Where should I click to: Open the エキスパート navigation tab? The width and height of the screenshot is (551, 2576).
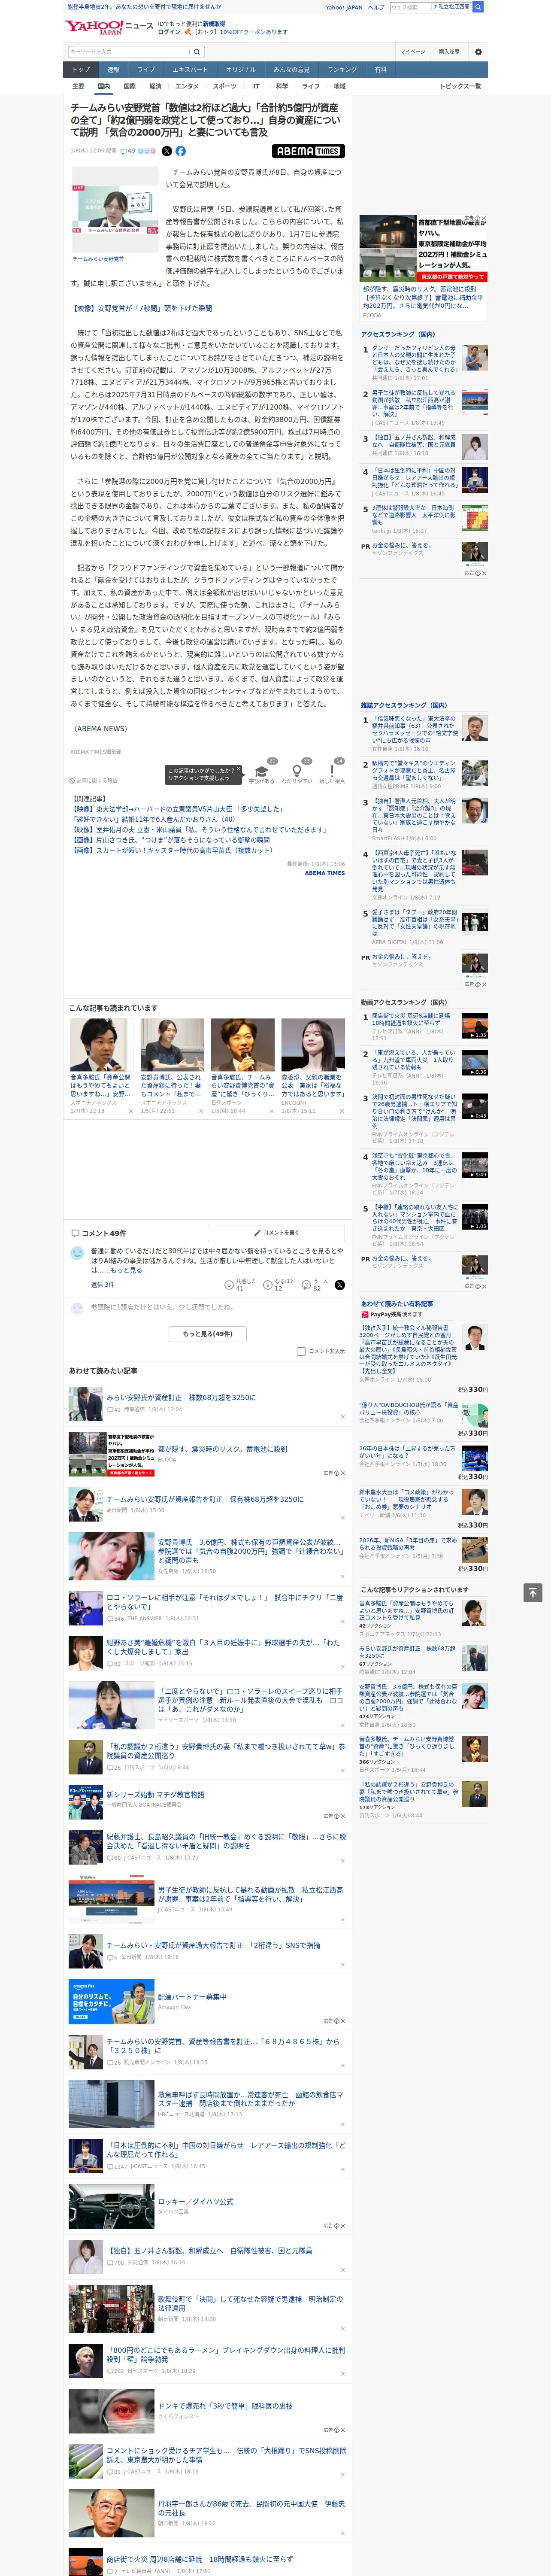tap(190, 70)
